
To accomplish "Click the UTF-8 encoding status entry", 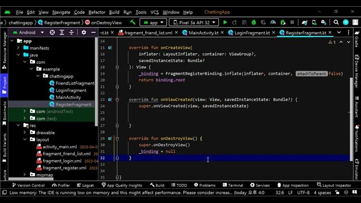I will (303, 193).
